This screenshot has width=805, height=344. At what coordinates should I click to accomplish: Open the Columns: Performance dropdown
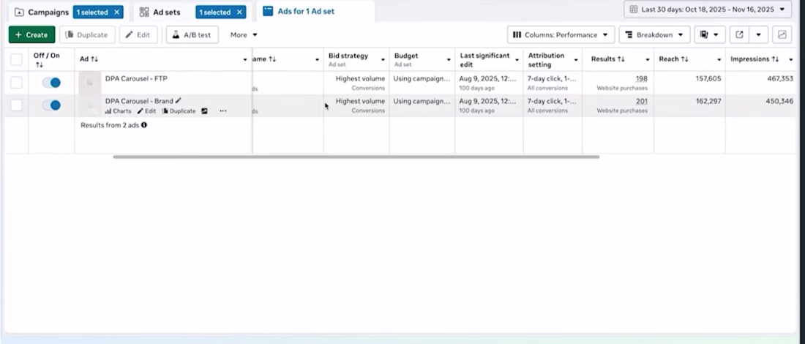click(561, 35)
